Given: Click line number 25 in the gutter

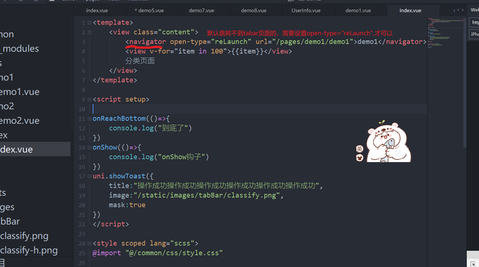Looking at the screenshot, I should tap(82, 253).
